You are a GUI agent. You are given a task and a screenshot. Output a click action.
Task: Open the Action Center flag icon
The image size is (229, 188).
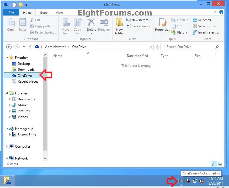click(x=188, y=181)
